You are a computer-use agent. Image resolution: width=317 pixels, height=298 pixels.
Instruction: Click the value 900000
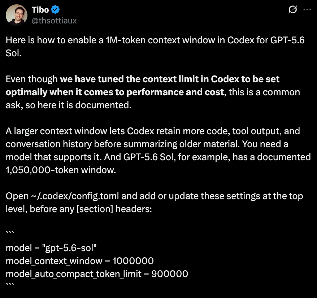[170, 274]
